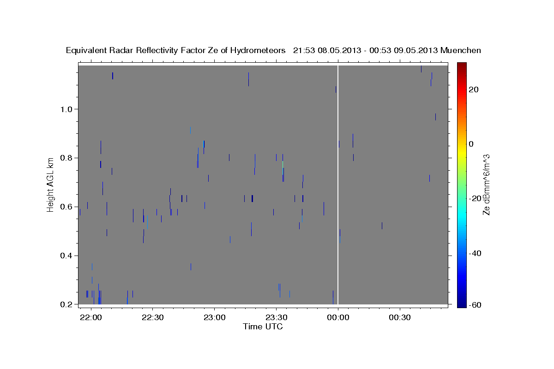Click the '22:30' time axis label
Screen dimensions: 554x369
pos(152,318)
